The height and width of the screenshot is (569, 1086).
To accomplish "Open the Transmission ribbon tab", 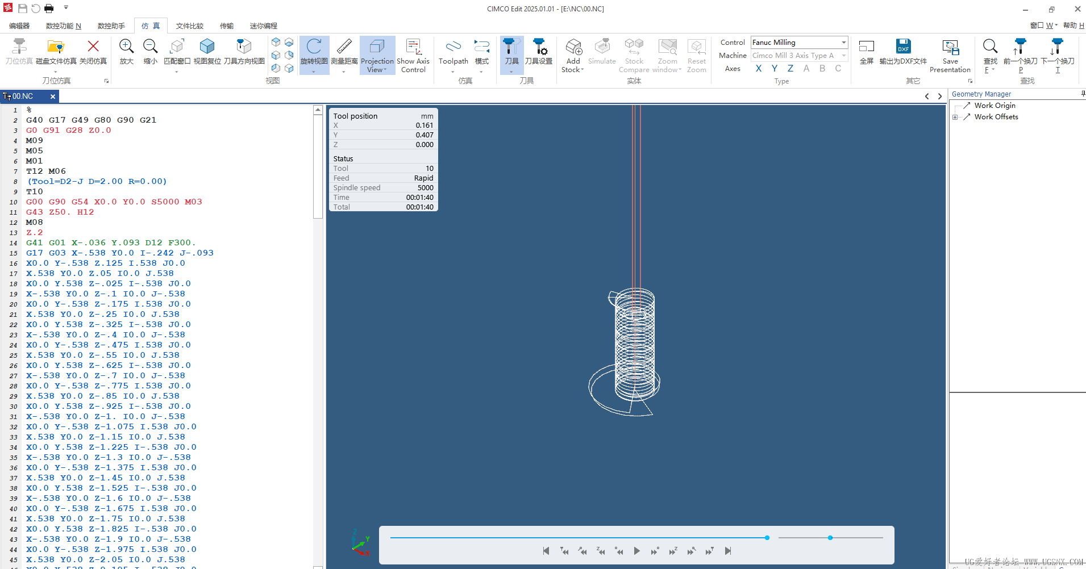I will coord(227,26).
